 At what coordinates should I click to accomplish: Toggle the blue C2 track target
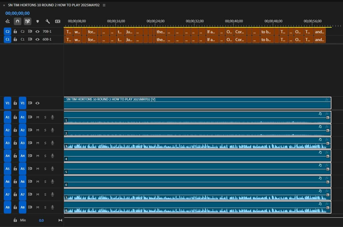pyautogui.click(x=8, y=31)
